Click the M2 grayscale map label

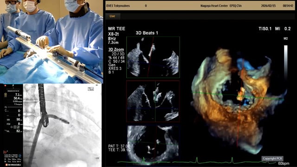286,39
